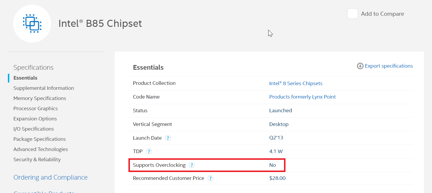The height and width of the screenshot is (193, 432).
Task: Click the Supports Overclocking label
Action: pyautogui.click(x=159, y=165)
